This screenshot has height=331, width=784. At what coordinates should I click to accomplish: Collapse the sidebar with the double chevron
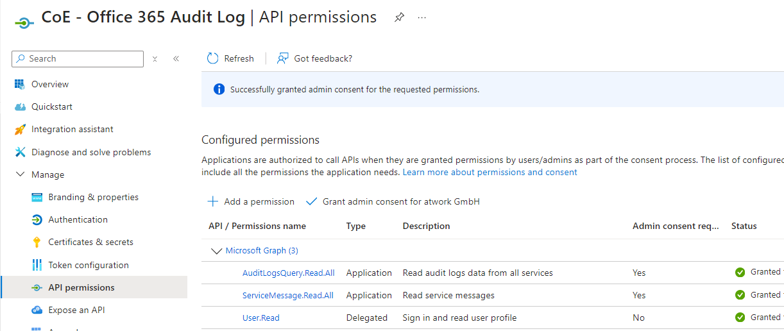tap(176, 59)
